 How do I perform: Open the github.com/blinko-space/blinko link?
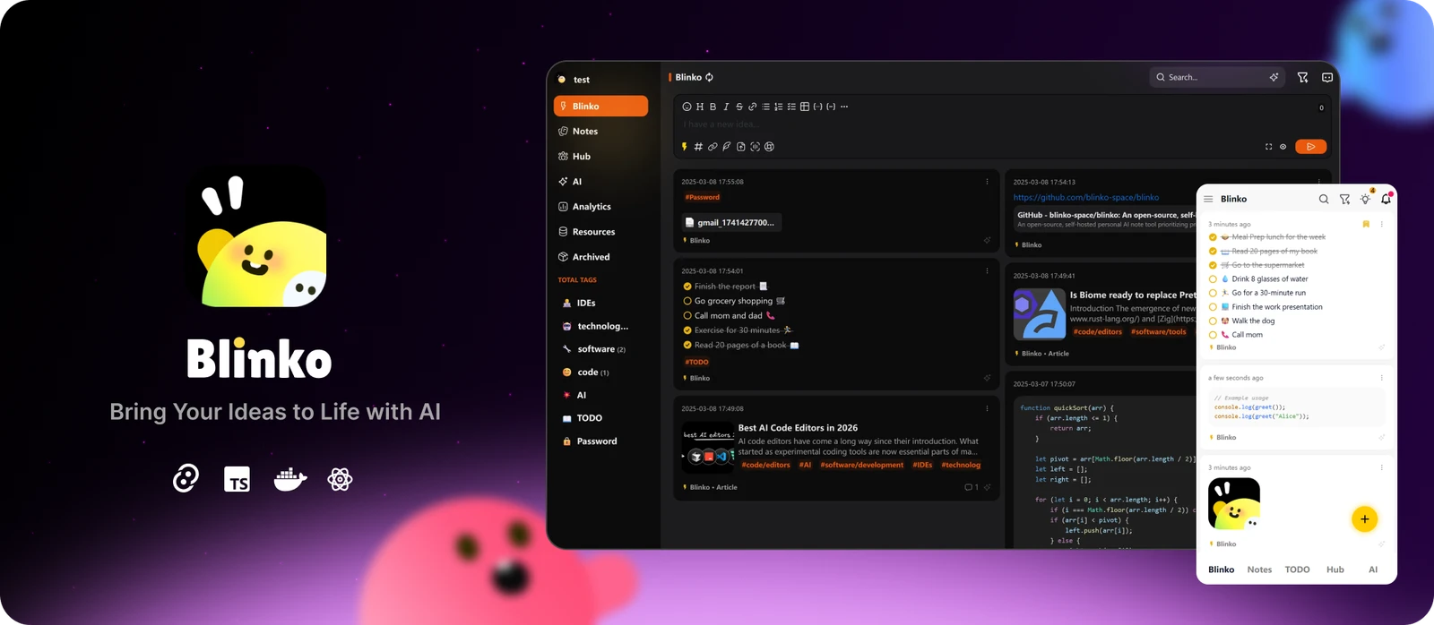click(1085, 197)
